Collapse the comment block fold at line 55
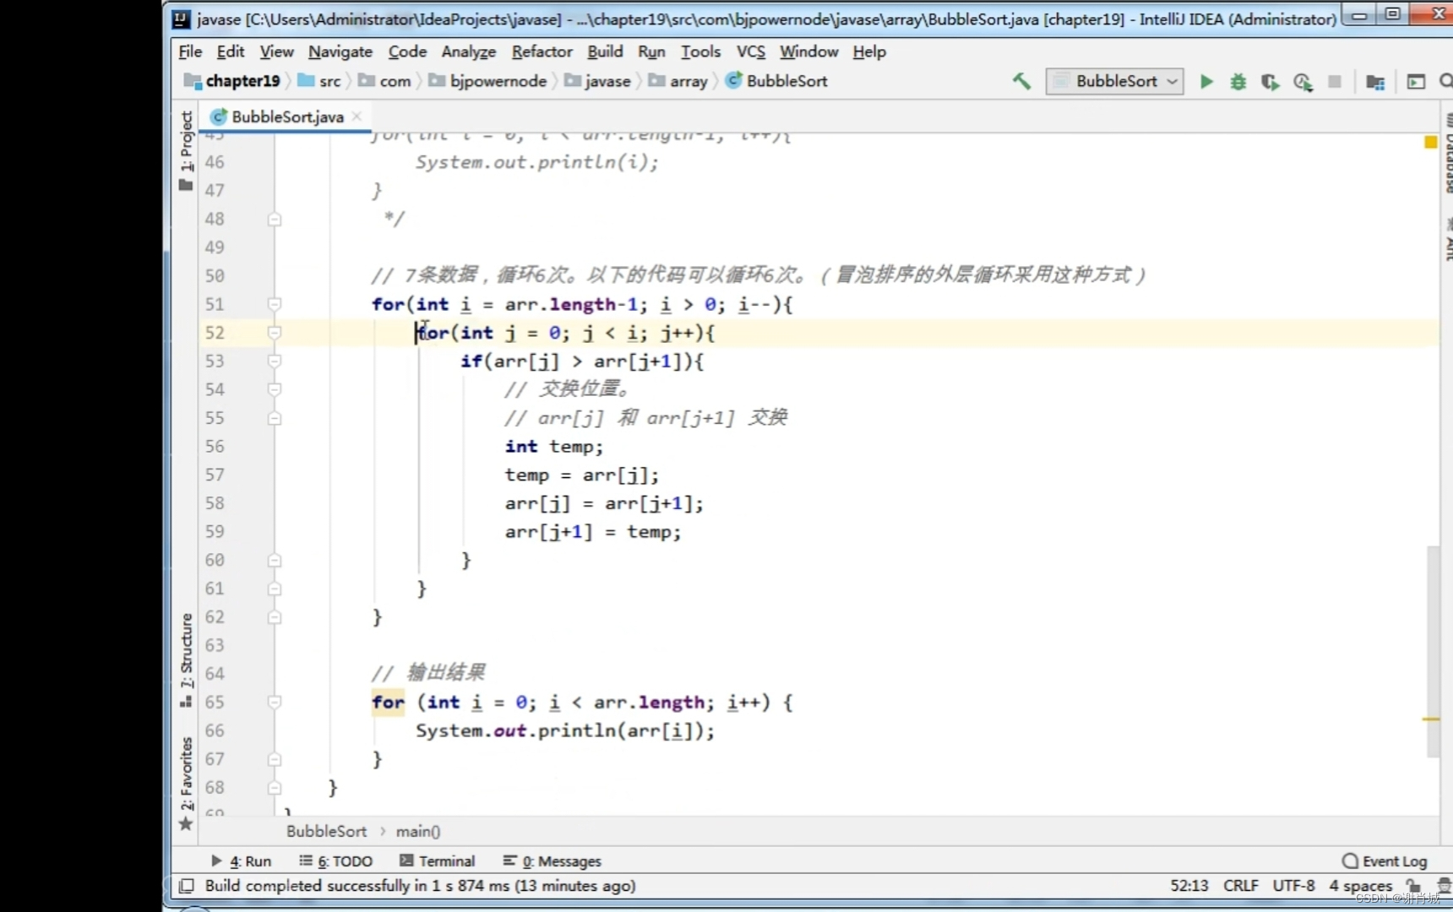This screenshot has width=1453, height=912. coord(275,418)
